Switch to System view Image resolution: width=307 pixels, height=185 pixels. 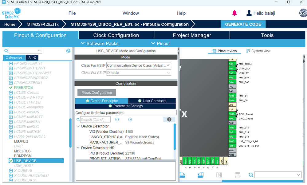pyautogui.click(x=258, y=51)
